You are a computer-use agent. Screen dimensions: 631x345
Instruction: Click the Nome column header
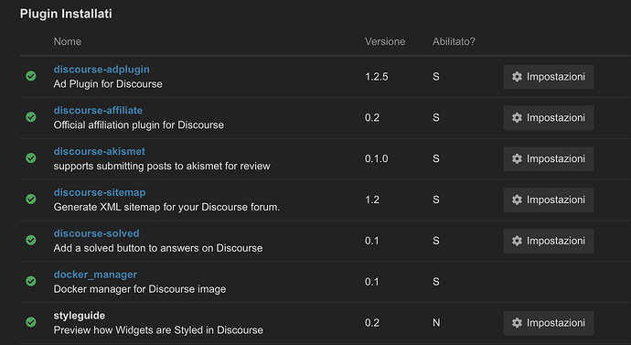[x=68, y=41]
